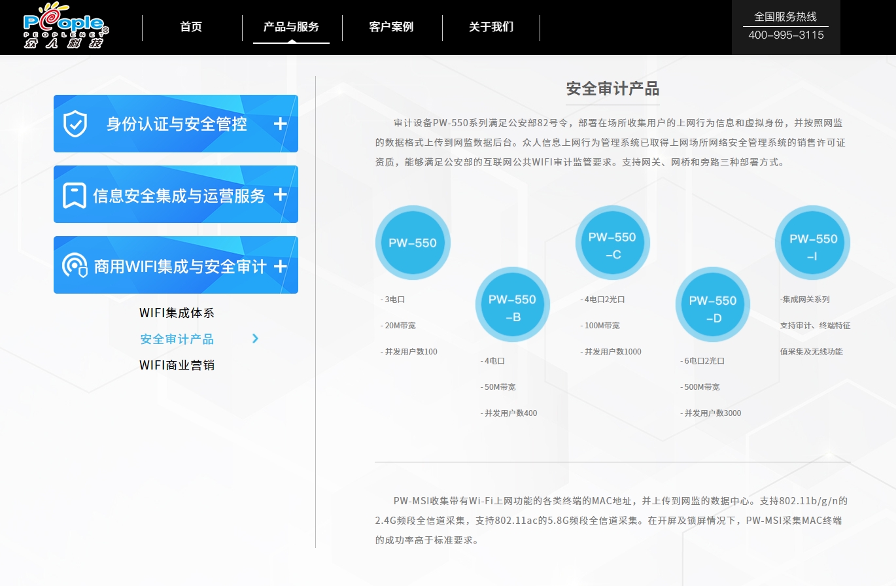Click the arrow next to 安全审计产品
Screen dimensions: 896x586
point(256,339)
